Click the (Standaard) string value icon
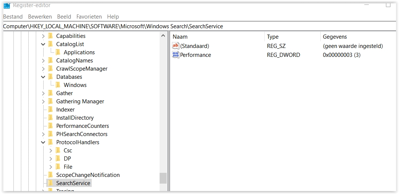 [176, 46]
